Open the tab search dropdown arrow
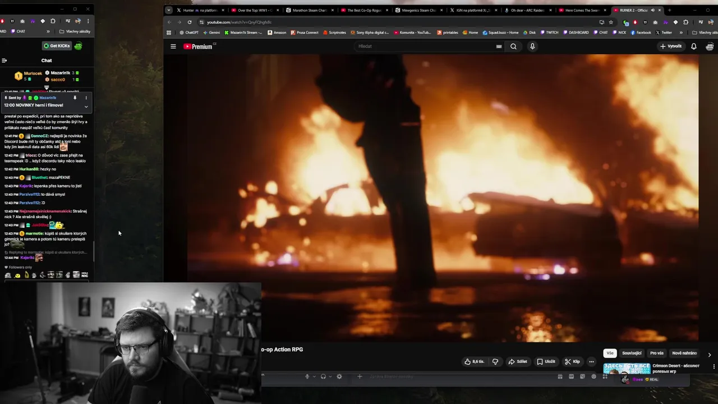 pos(168,10)
